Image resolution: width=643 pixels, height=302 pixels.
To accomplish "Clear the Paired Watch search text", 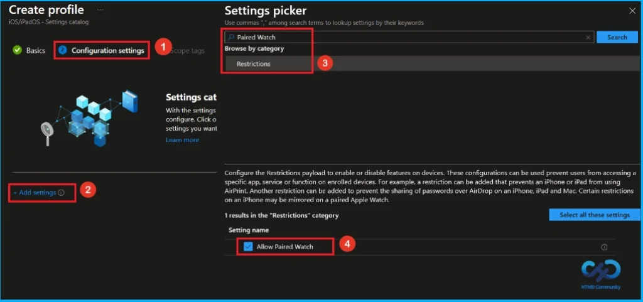I will pyautogui.click(x=588, y=37).
